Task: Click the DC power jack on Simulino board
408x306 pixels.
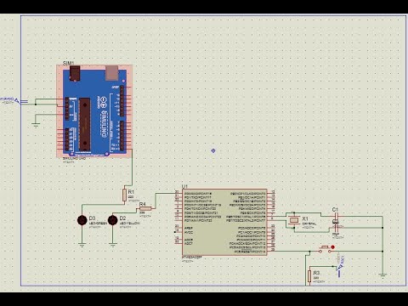Action: (x=75, y=73)
